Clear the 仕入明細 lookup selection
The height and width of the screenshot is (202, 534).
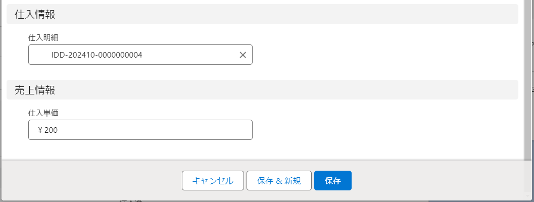coord(242,55)
